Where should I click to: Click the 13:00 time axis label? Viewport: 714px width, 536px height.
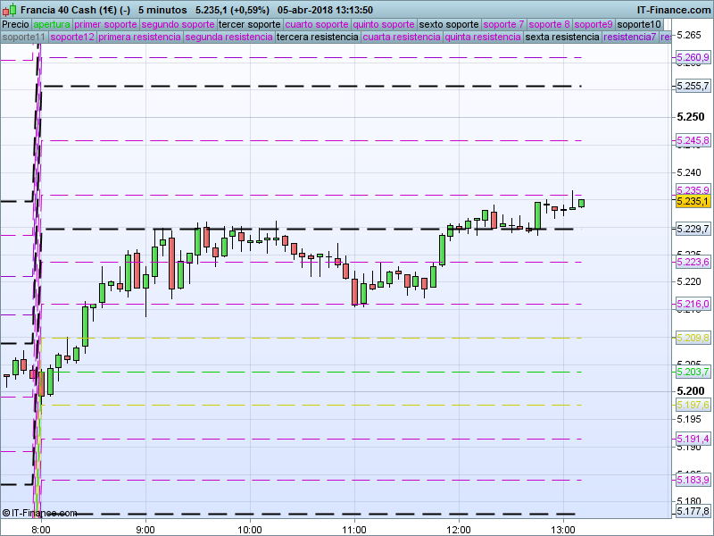pos(563,530)
